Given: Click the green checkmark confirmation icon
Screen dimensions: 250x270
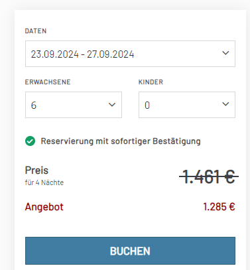Looking at the screenshot, I should click(x=30, y=141).
